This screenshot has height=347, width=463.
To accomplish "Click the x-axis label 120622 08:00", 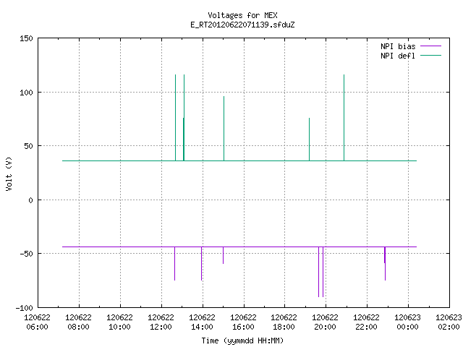I will pyautogui.click(x=79, y=322).
